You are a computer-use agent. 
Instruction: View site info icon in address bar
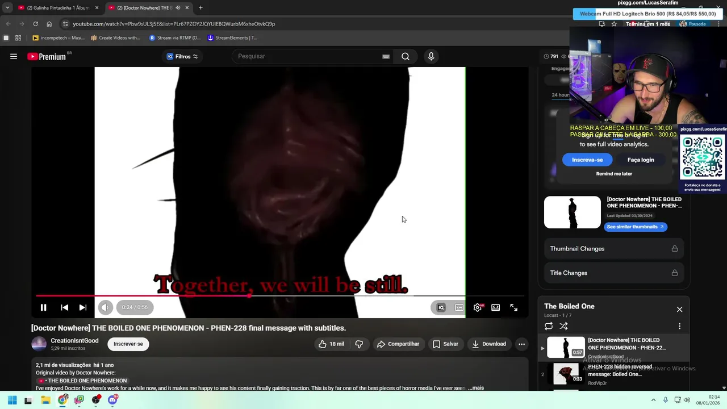pos(65,24)
